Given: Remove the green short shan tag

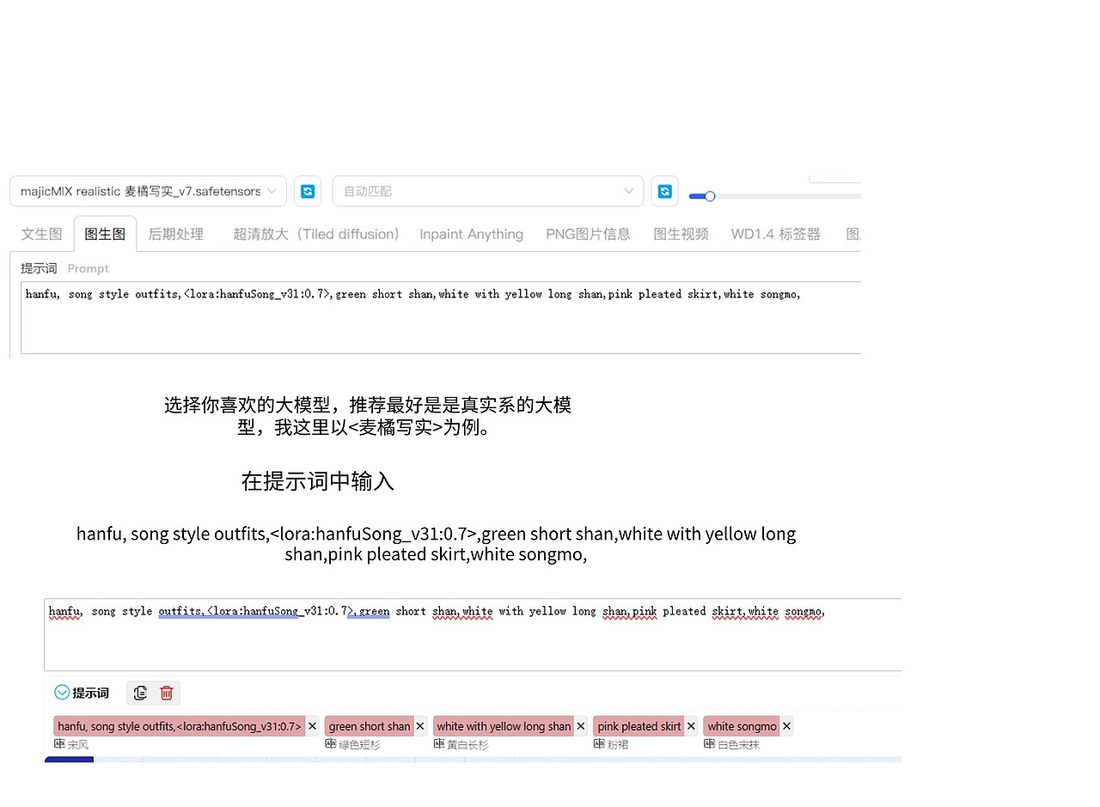Looking at the screenshot, I should (420, 726).
